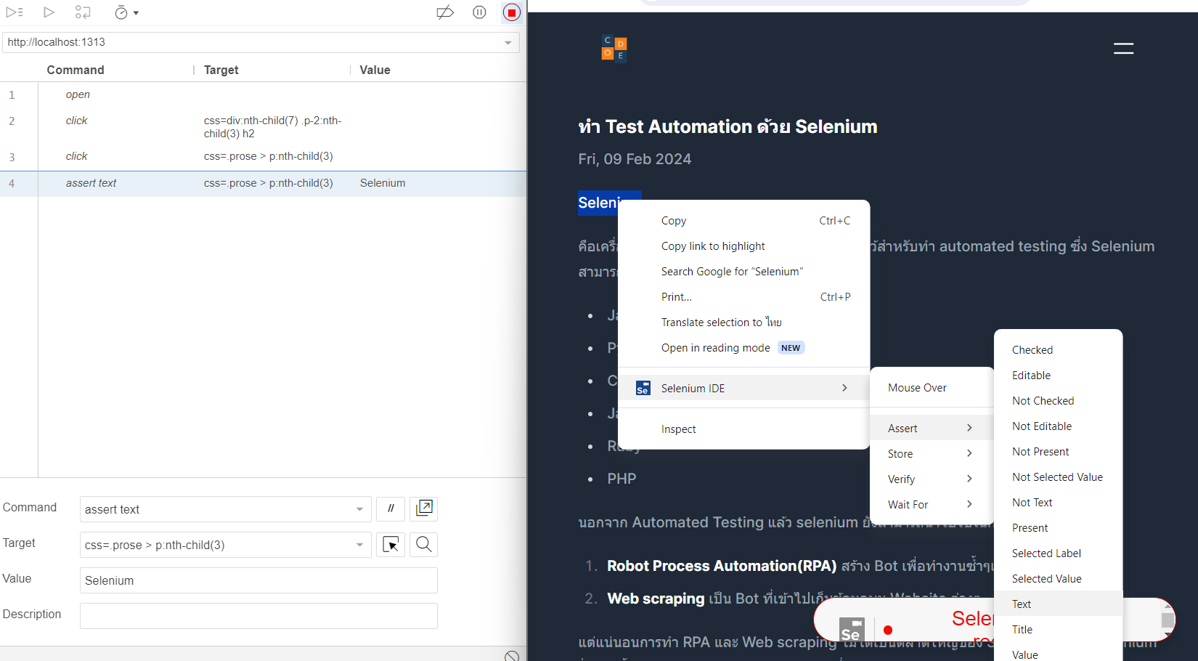
Task: Choose Copy from the context menu
Action: pos(743,221)
